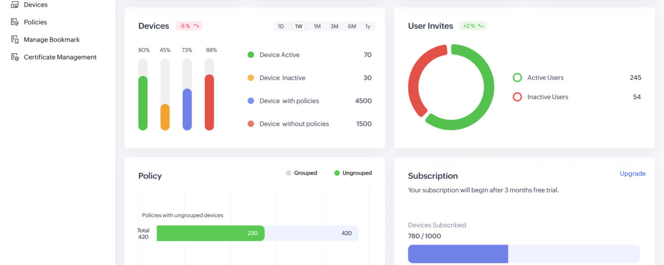Select the 1D time range tab
Screen dimensions: 664x265
tap(281, 26)
